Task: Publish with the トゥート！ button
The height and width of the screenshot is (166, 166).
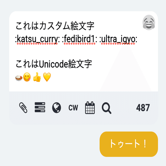Action: coord(129,144)
